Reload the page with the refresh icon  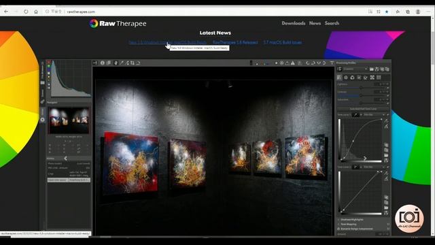(x=26, y=12)
